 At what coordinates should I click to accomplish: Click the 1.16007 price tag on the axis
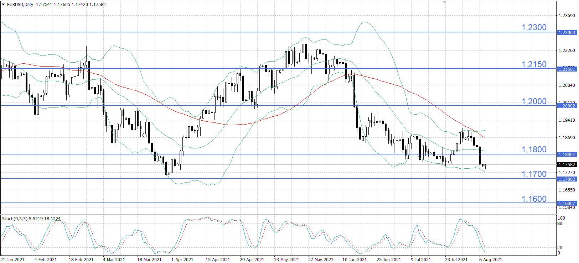567,203
